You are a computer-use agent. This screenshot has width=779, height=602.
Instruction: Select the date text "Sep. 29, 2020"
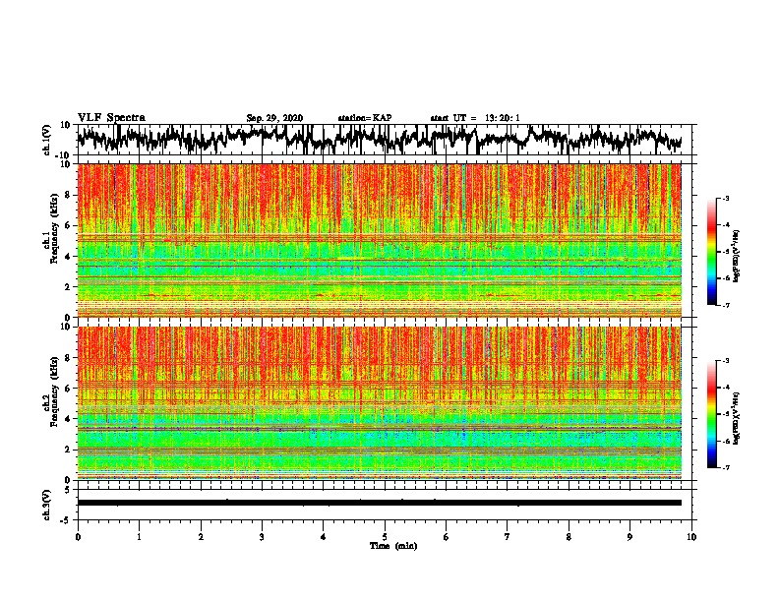tap(274, 118)
